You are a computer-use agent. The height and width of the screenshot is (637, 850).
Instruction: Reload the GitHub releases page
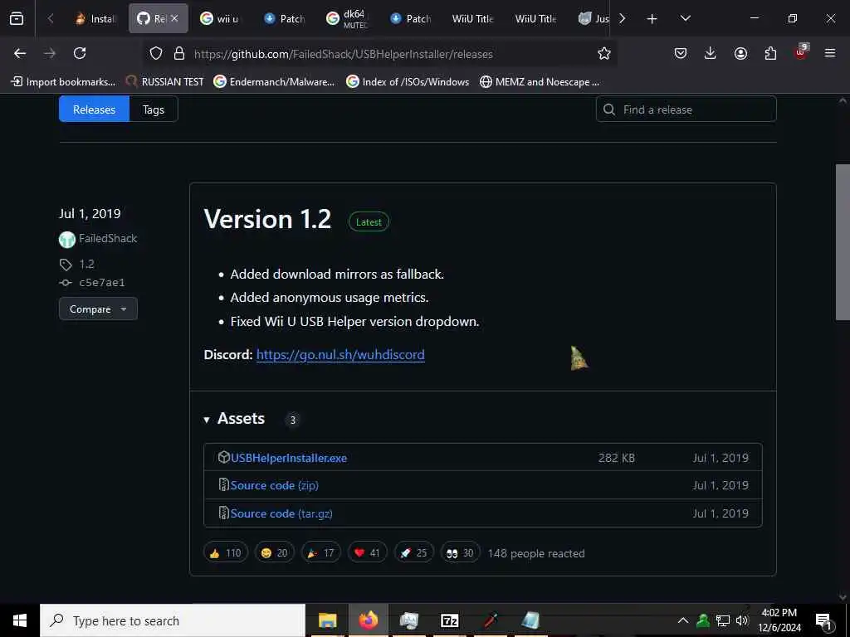80,53
